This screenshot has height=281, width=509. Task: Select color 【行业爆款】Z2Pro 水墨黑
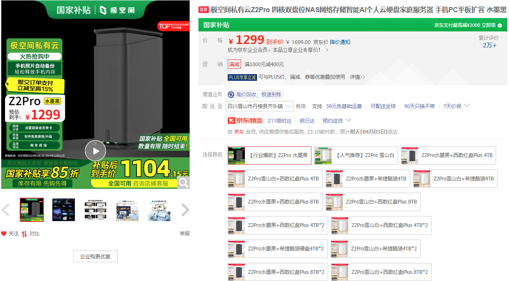coord(270,155)
